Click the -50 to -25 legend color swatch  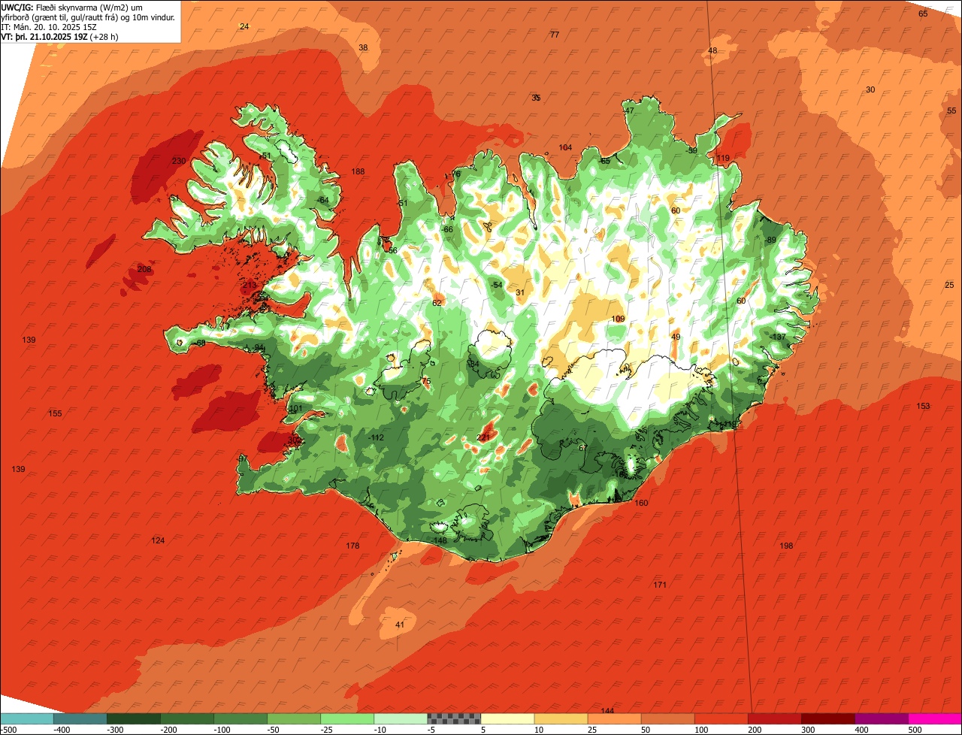coord(293,718)
